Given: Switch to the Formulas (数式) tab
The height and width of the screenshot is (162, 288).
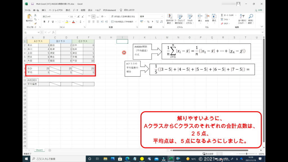Looking at the screenshot, I should point(68,10).
